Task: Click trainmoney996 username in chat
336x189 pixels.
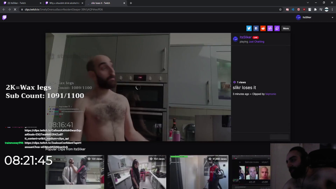Action: click(14, 143)
